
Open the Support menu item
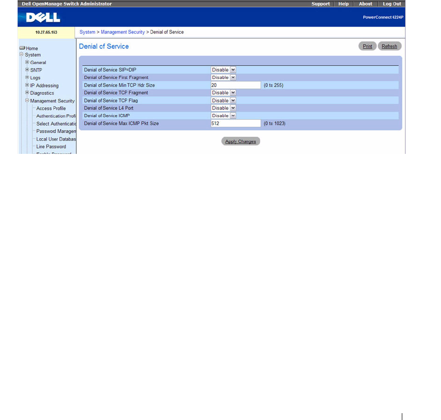(x=320, y=3)
